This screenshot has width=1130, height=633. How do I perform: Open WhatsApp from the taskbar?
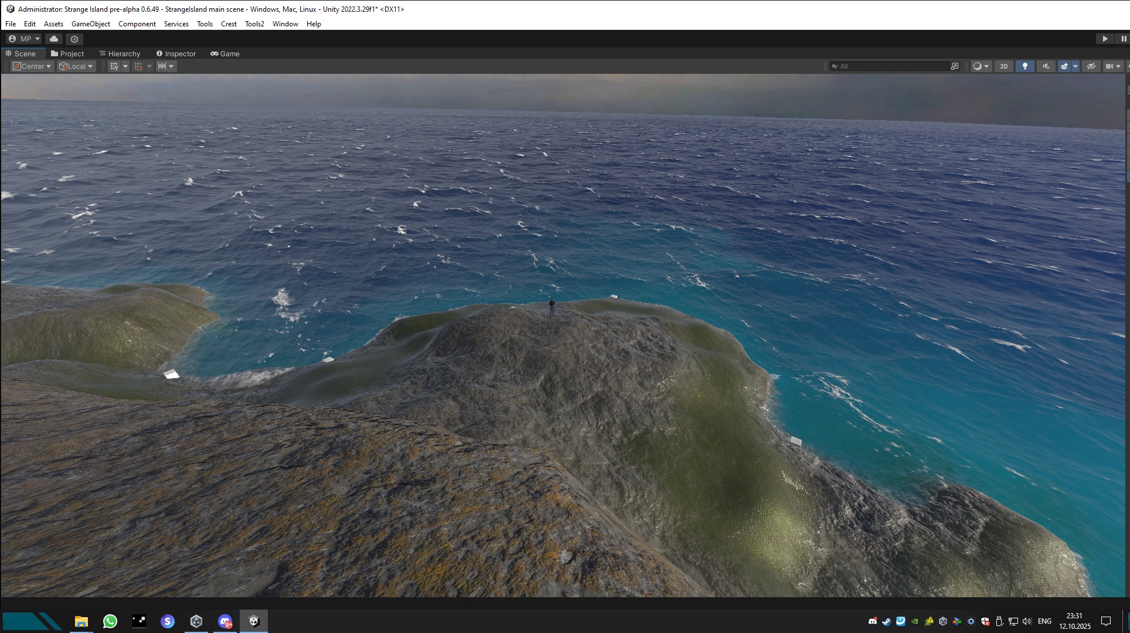click(110, 621)
